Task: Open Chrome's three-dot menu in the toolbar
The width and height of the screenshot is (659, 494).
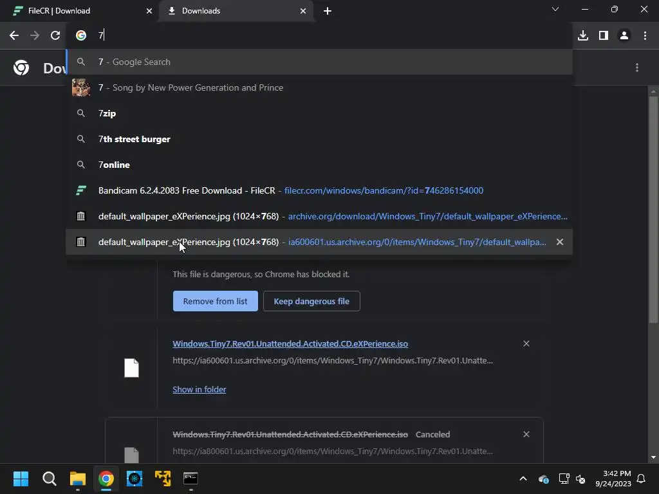Action: click(x=645, y=35)
